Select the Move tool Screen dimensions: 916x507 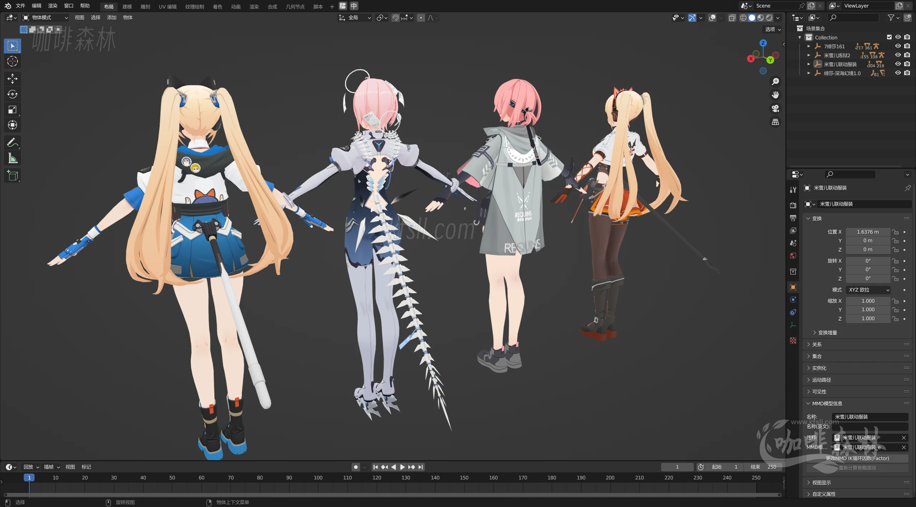click(x=13, y=79)
